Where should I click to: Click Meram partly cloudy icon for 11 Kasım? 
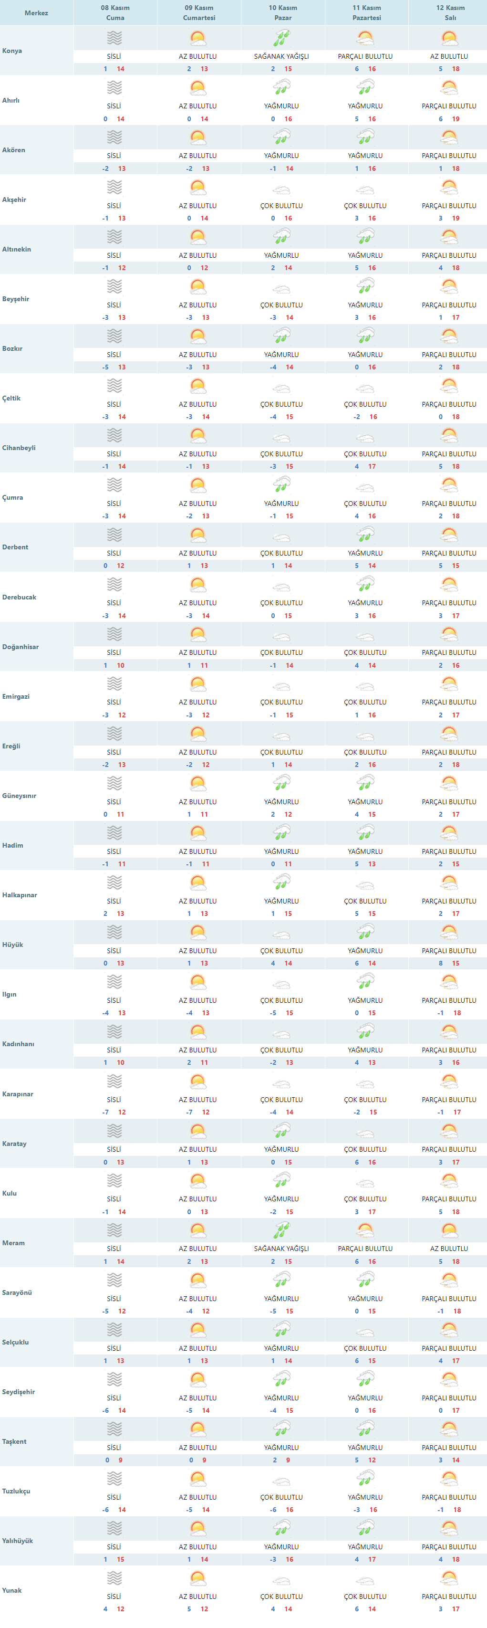click(x=365, y=1230)
